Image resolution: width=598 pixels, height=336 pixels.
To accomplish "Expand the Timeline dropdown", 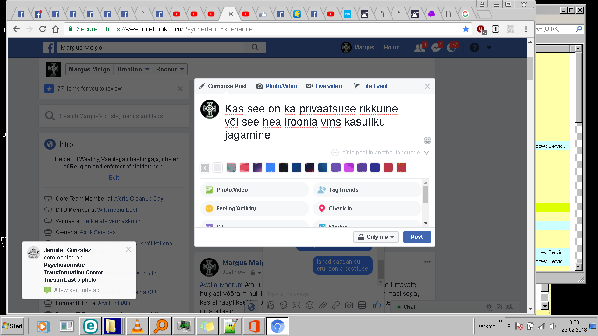I will click(134, 70).
